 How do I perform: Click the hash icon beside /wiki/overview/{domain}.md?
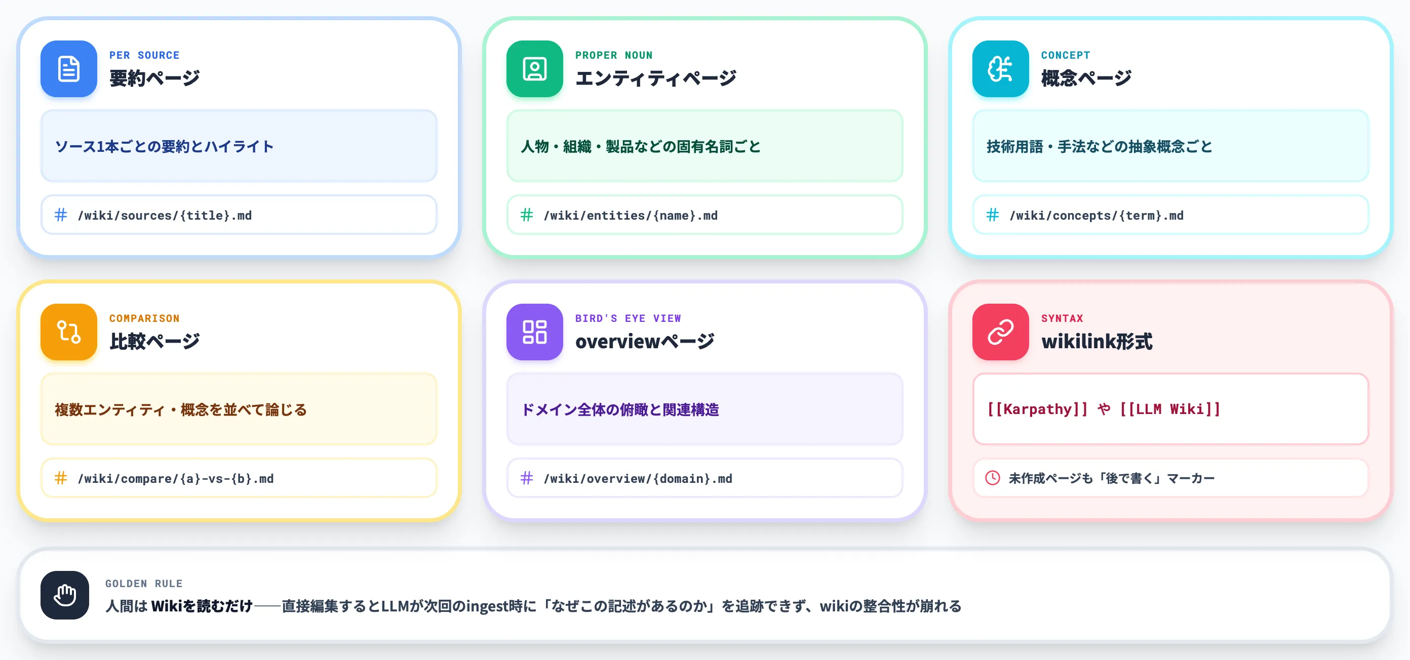(527, 478)
